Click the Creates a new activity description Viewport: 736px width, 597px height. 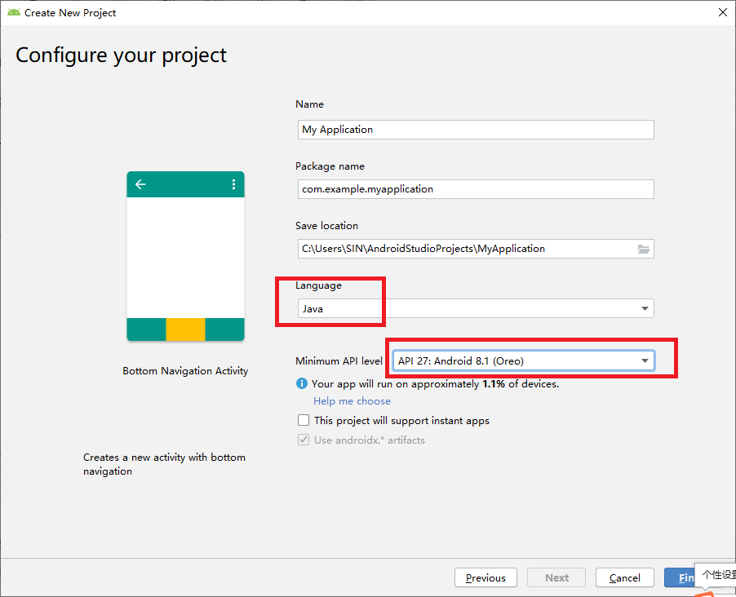pos(164,464)
